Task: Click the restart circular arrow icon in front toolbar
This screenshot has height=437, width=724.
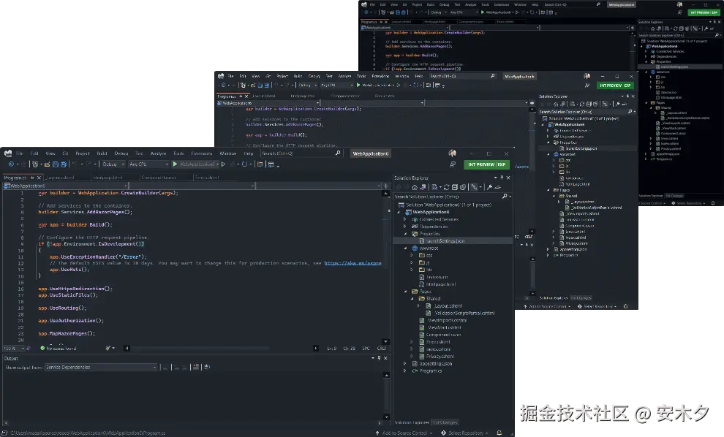Action: click(245, 164)
